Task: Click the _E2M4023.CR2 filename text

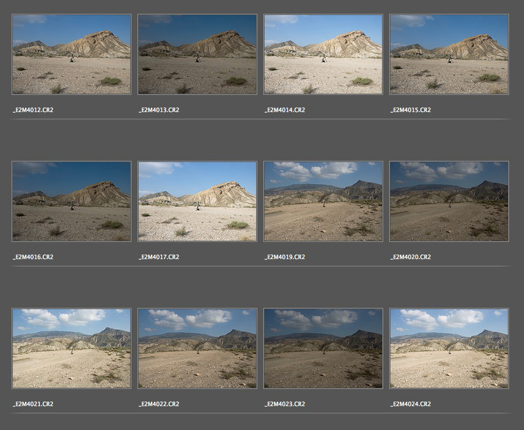Action: [x=285, y=404]
